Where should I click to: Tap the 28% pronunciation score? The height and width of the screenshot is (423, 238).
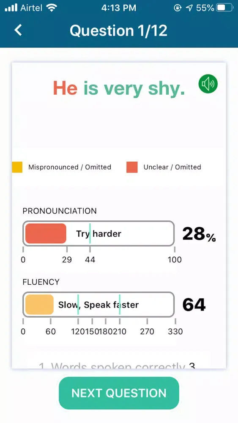pyautogui.click(x=199, y=233)
